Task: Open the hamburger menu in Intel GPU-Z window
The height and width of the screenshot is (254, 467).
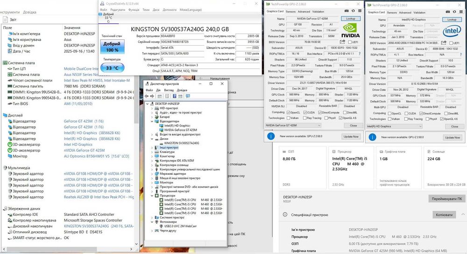Action: [461, 12]
